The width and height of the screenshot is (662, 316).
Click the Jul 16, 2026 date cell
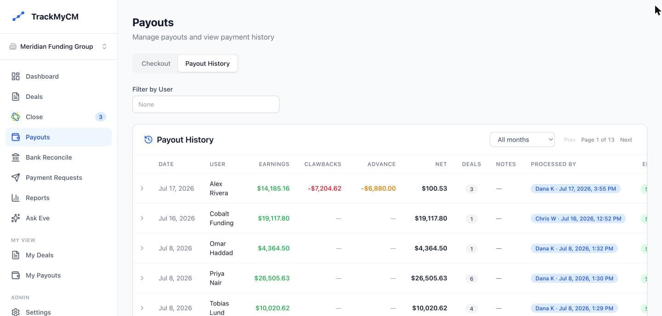pos(177,218)
